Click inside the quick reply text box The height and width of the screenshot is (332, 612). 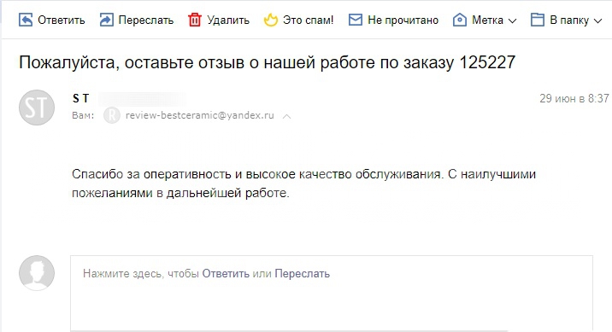click(332, 293)
